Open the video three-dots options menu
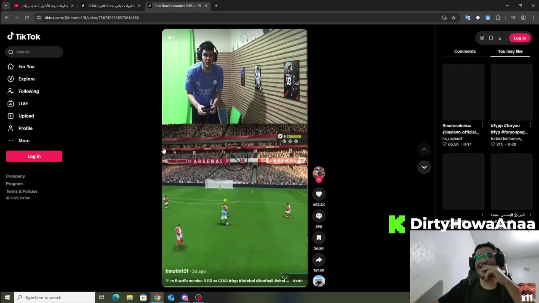 coord(299,38)
